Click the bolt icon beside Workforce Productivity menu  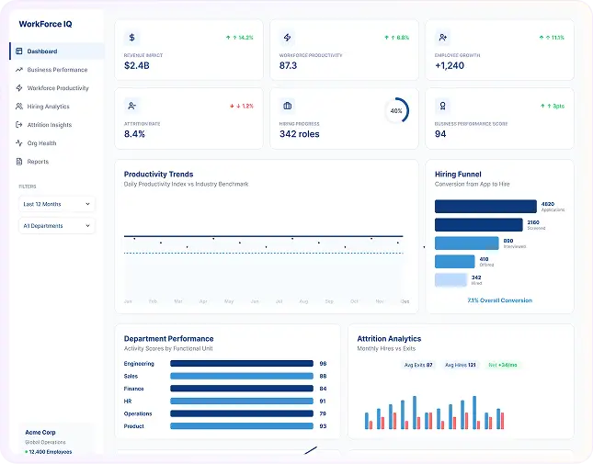pyautogui.click(x=19, y=88)
